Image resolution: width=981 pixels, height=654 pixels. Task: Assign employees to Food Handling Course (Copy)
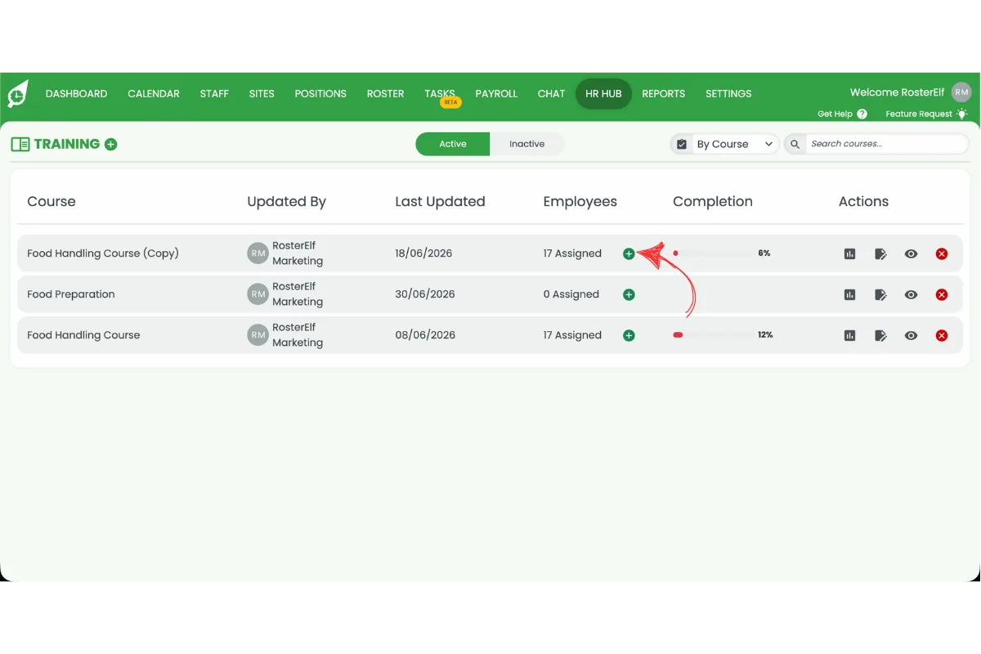tap(629, 253)
